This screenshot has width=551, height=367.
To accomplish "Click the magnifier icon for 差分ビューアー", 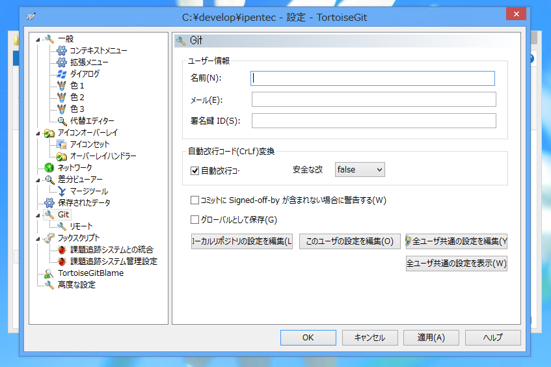I will point(49,180).
